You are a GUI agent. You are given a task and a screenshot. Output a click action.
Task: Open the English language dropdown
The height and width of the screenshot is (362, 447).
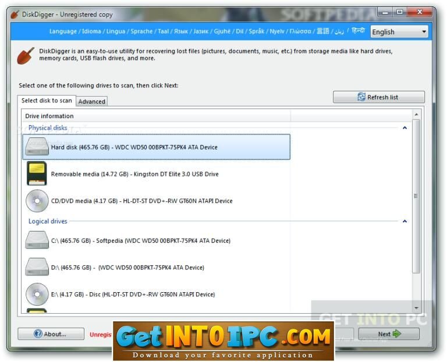click(x=399, y=31)
